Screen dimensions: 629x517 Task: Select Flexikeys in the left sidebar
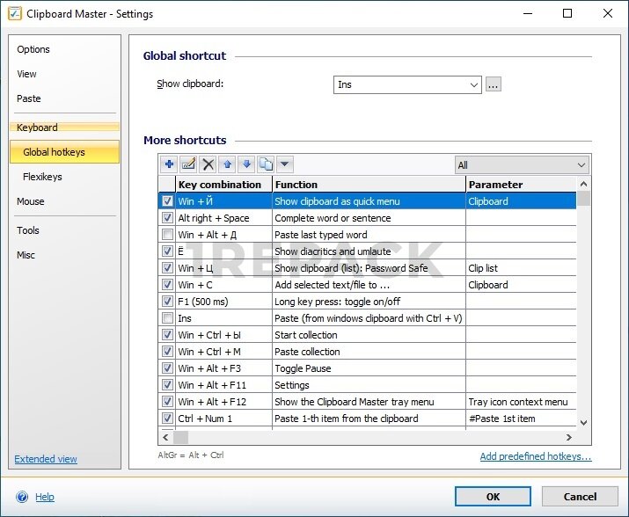tap(42, 177)
